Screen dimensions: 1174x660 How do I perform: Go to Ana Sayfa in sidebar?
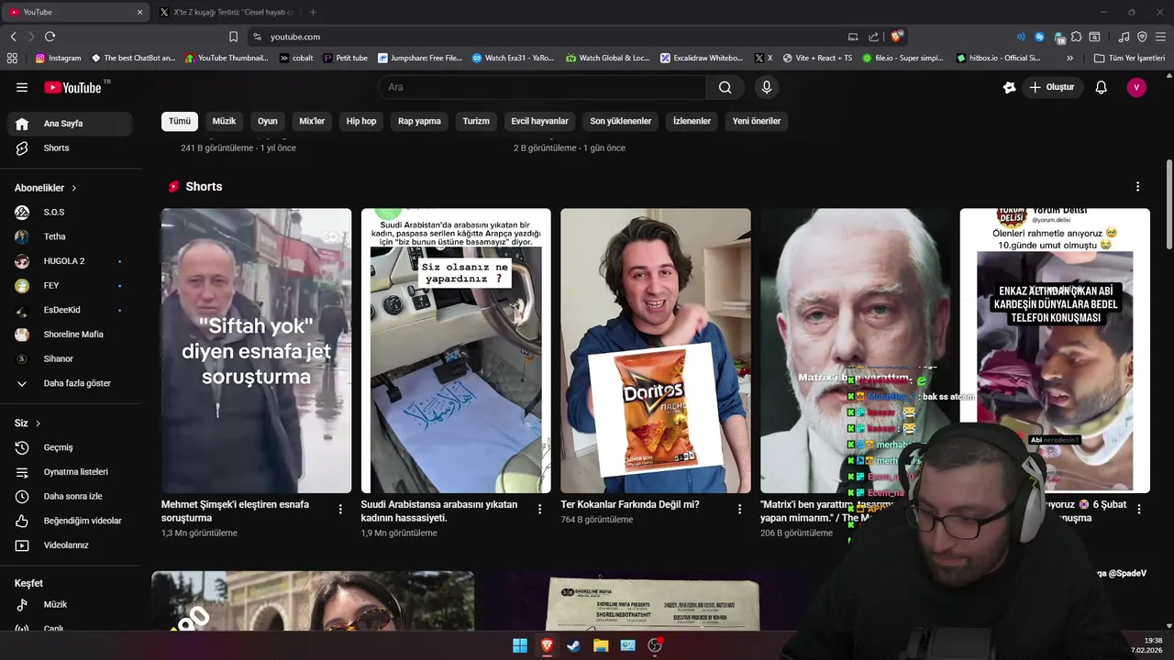pyautogui.click(x=70, y=124)
